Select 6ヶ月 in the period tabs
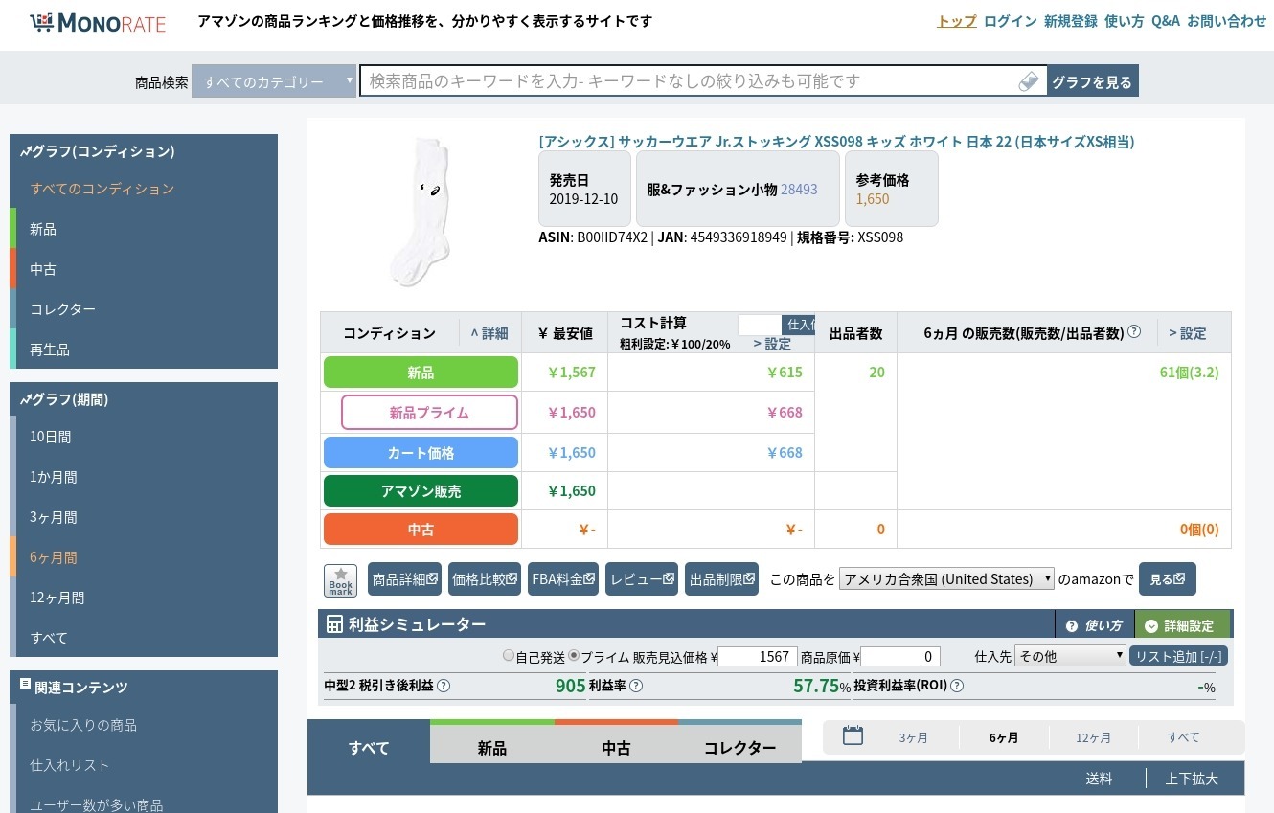The image size is (1274, 813). point(1003,737)
